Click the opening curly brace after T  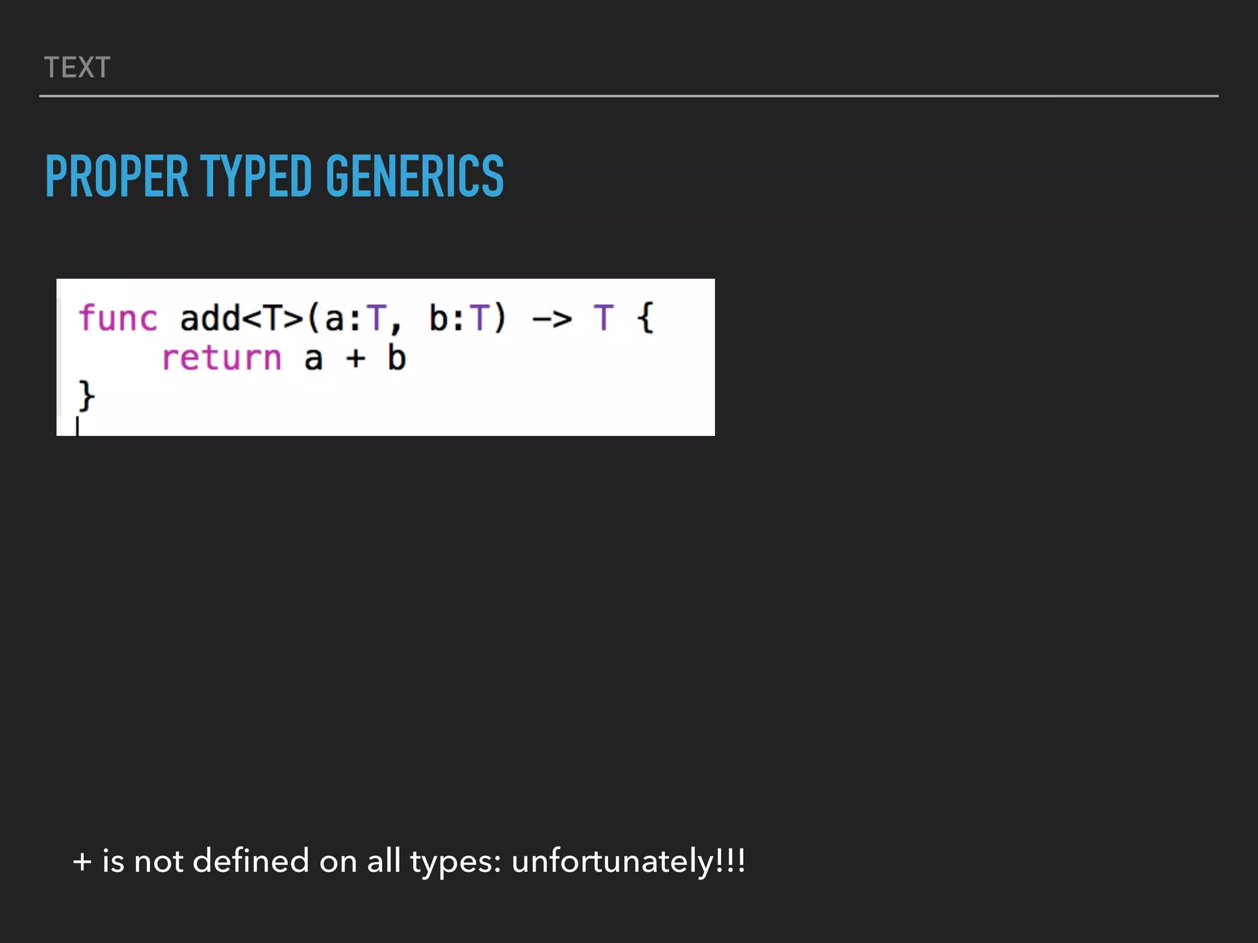pos(645,318)
